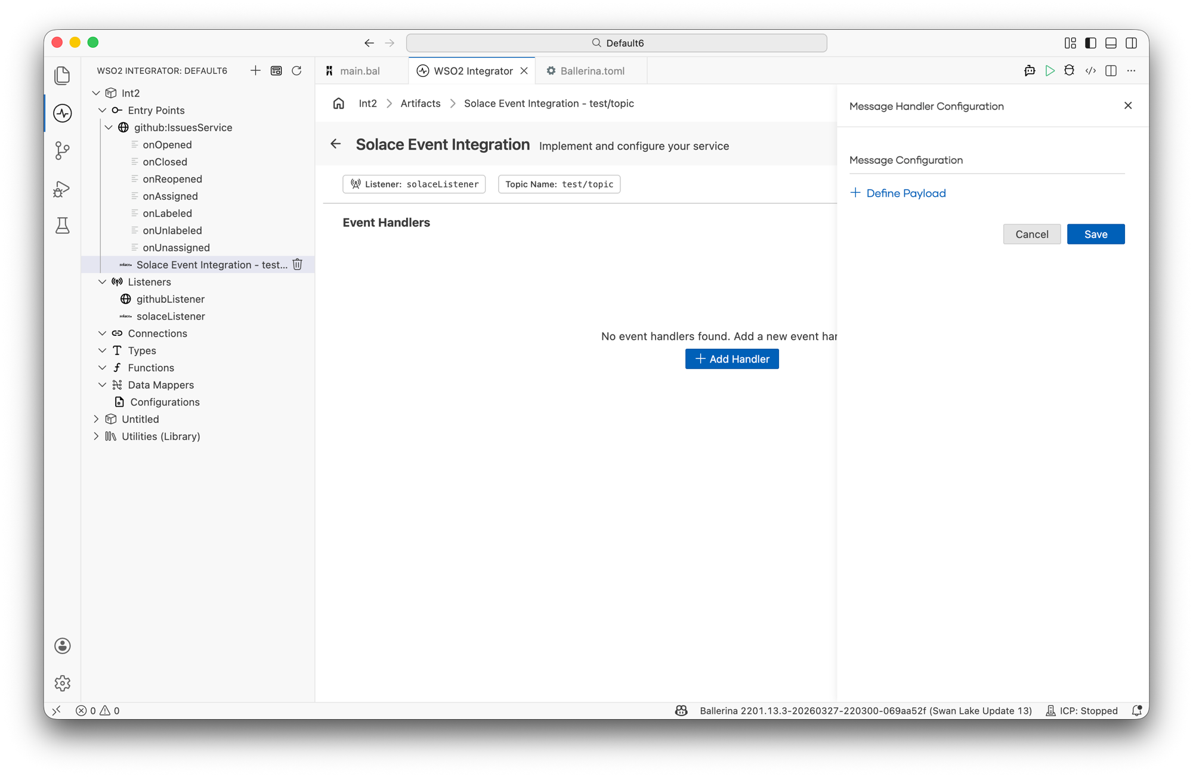1193x777 pixels.
Task: Collapse the Entry Points section
Action: tap(103, 110)
